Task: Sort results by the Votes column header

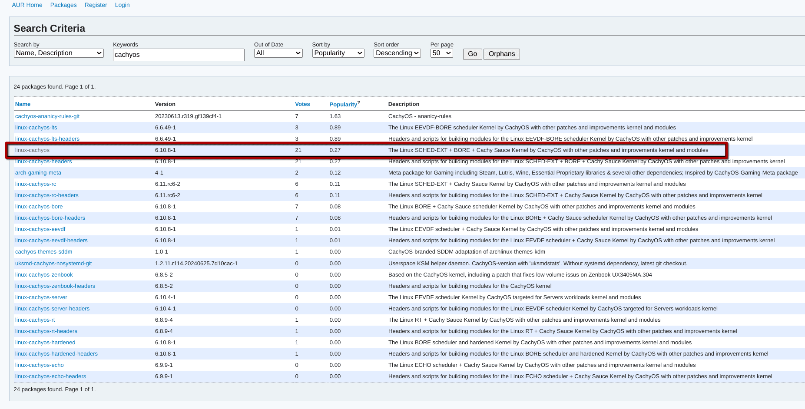Action: pos(302,104)
